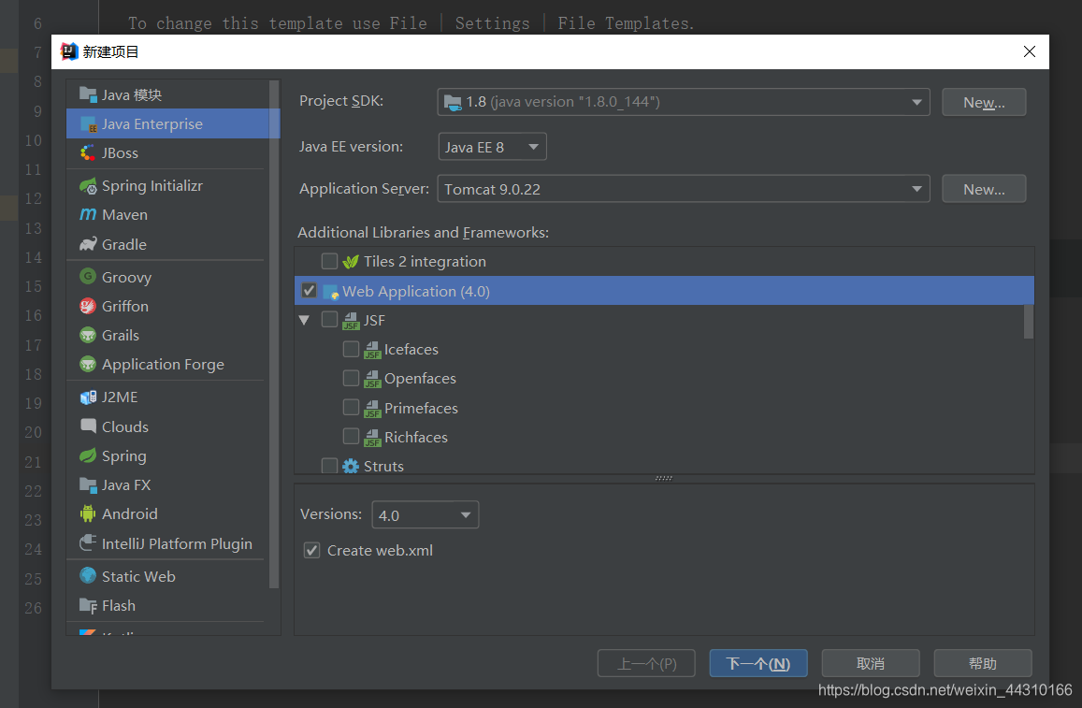This screenshot has height=708, width=1082.
Task: Select the Richfaces row text
Action: tap(416, 437)
